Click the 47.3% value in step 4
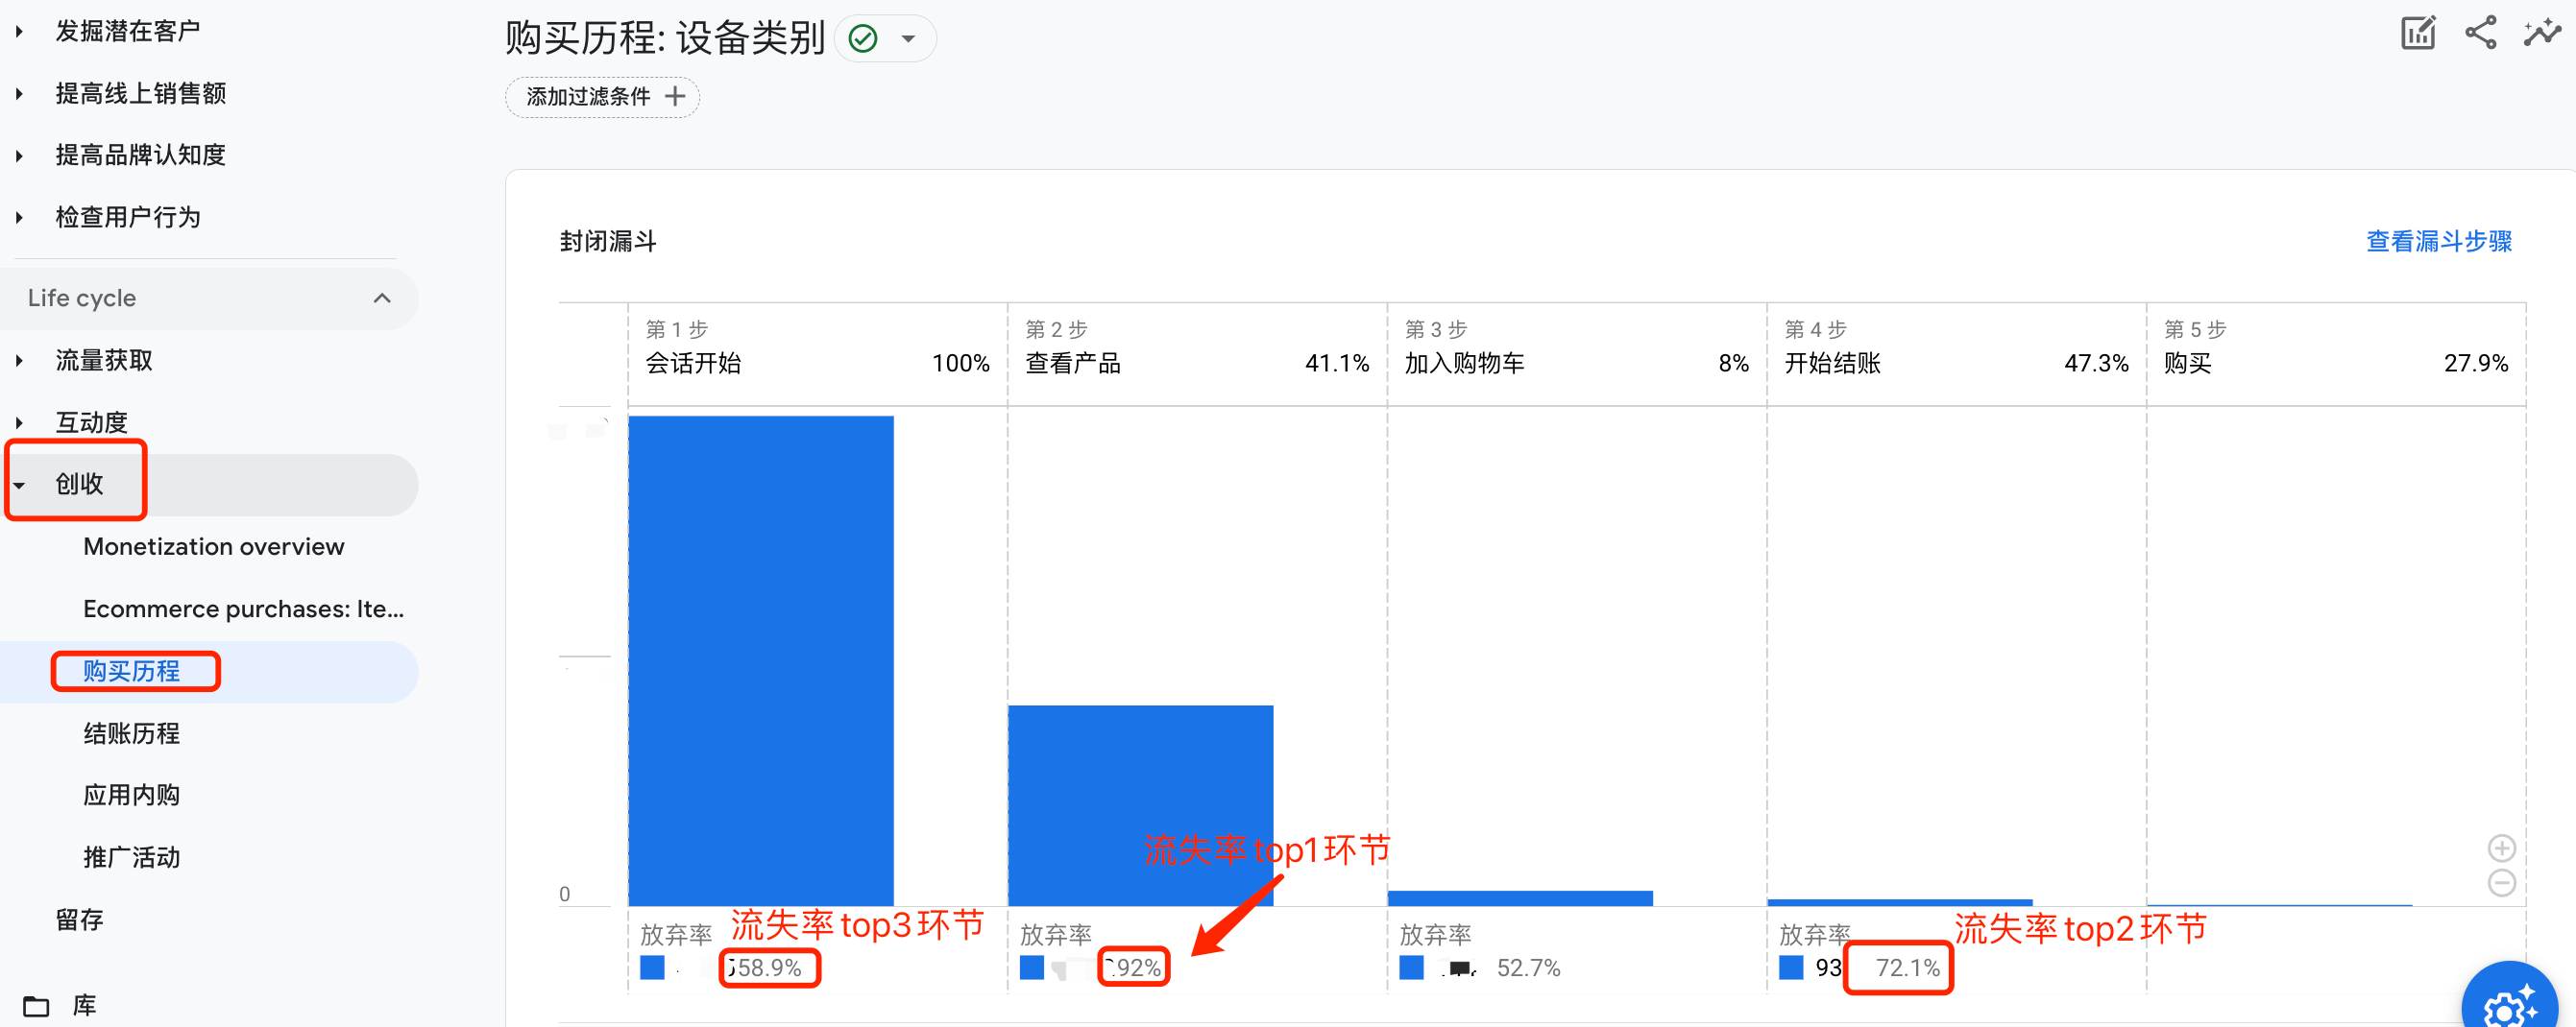The height and width of the screenshot is (1027, 2576). coord(2096,364)
